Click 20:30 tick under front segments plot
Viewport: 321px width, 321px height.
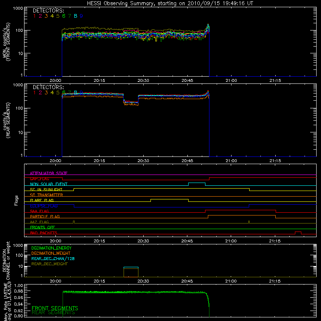pos(143,81)
